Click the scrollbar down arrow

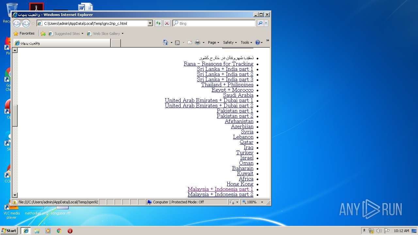coord(15,195)
